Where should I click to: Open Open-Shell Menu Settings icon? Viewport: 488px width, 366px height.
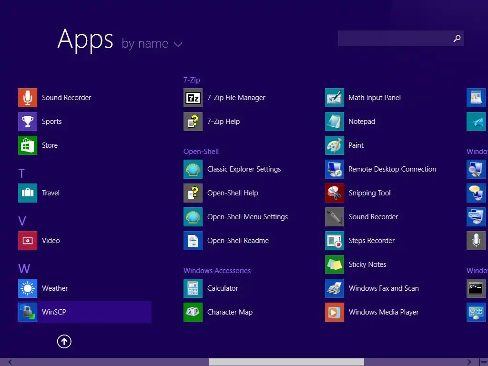tap(193, 217)
